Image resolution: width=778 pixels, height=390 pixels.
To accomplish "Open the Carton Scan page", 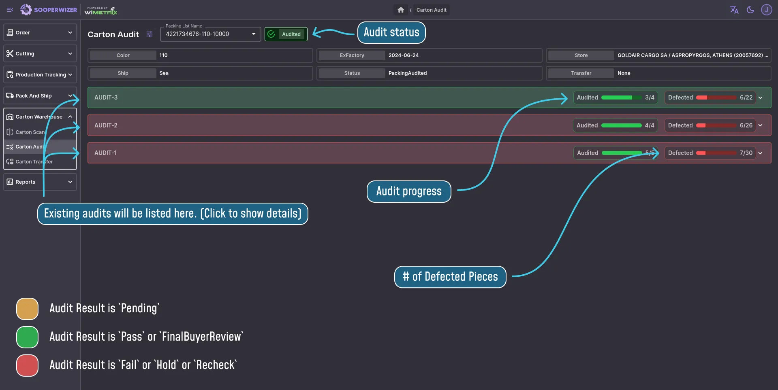I will coord(30,132).
